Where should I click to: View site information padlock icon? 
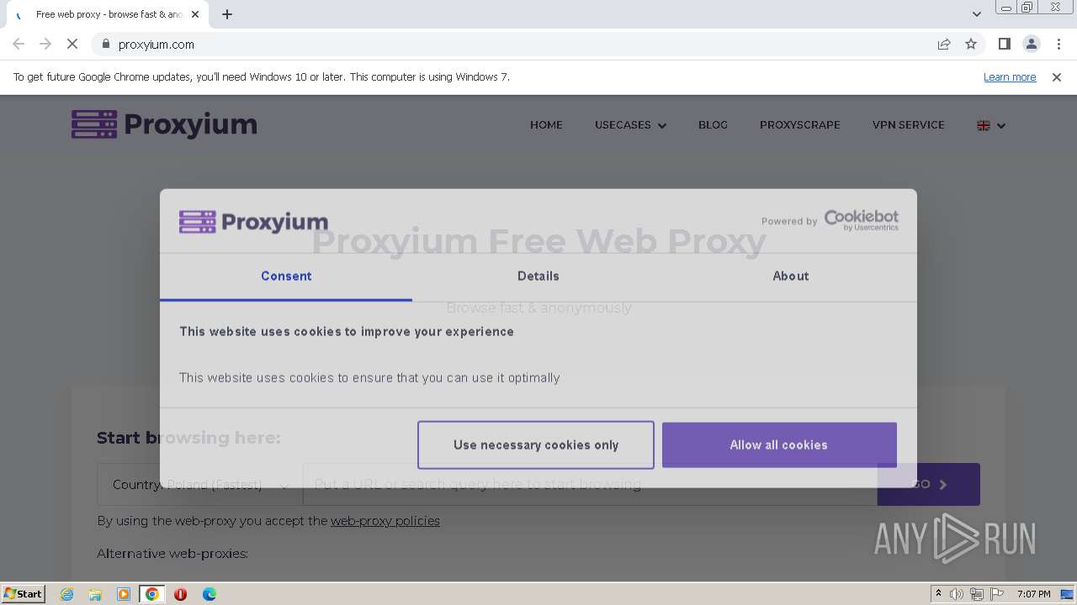point(105,44)
